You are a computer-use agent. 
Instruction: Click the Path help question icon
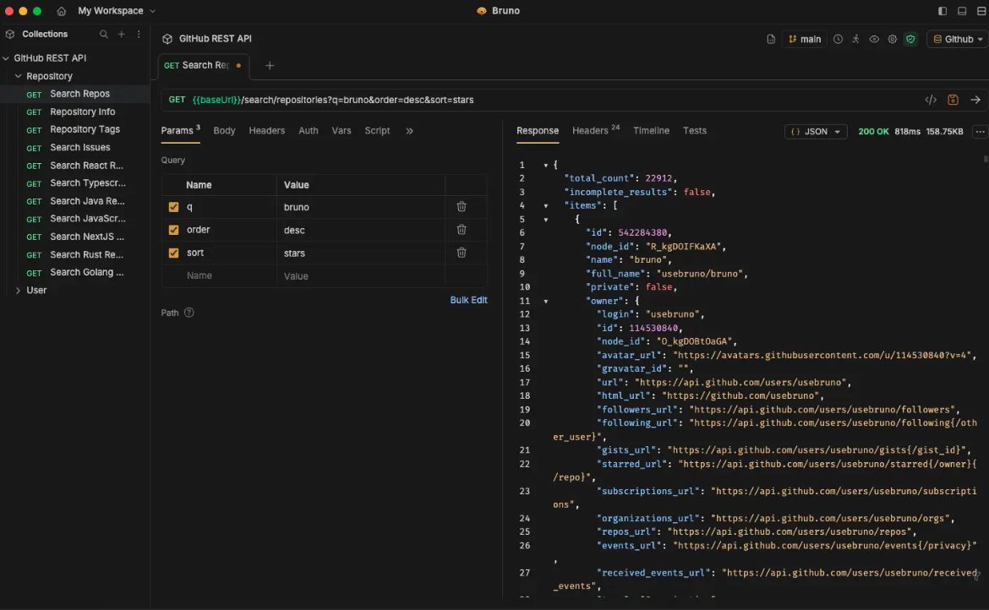click(189, 313)
